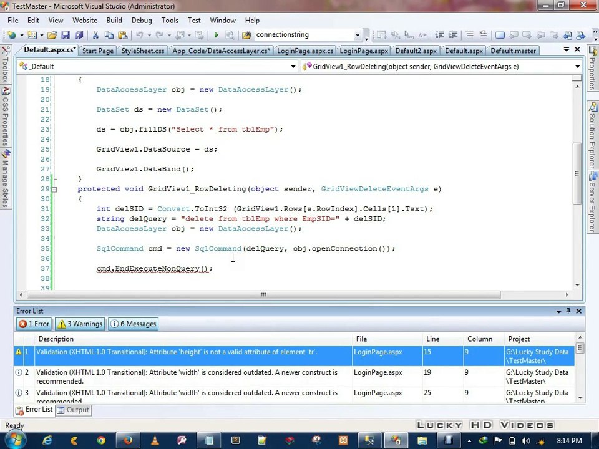
Task: Toggle the 6 Messages filter
Action: coord(134,324)
